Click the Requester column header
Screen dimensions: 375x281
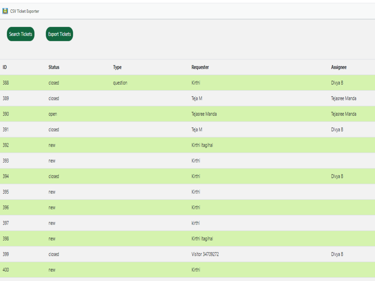200,67
